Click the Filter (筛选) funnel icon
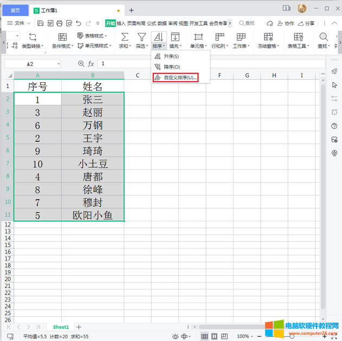 pos(141,37)
